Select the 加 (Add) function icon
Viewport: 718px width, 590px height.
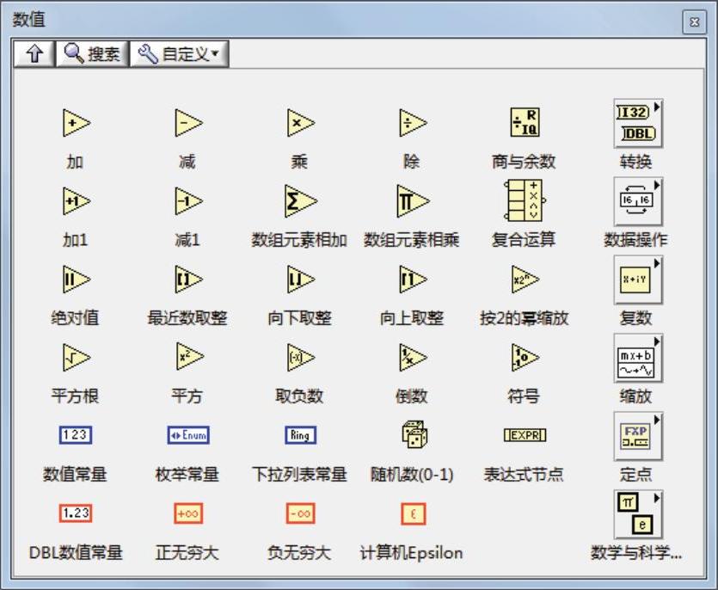coord(76,123)
